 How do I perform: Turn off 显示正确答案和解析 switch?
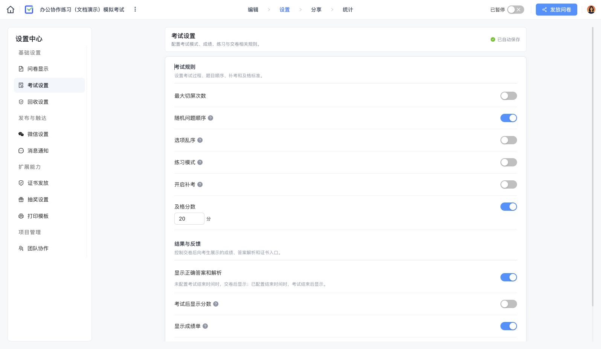point(508,277)
